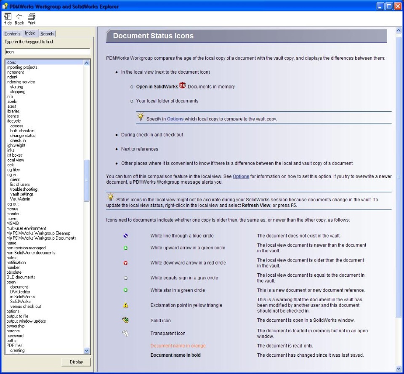Click the transparent document icon
The width and height of the screenshot is (404, 374).
pyautogui.click(x=125, y=333)
